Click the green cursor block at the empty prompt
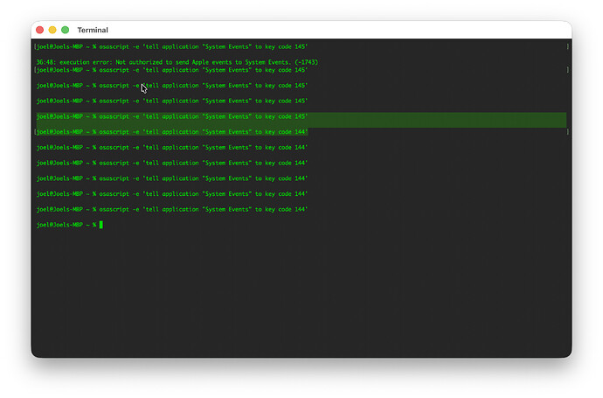The width and height of the screenshot is (603, 398). 101,225
